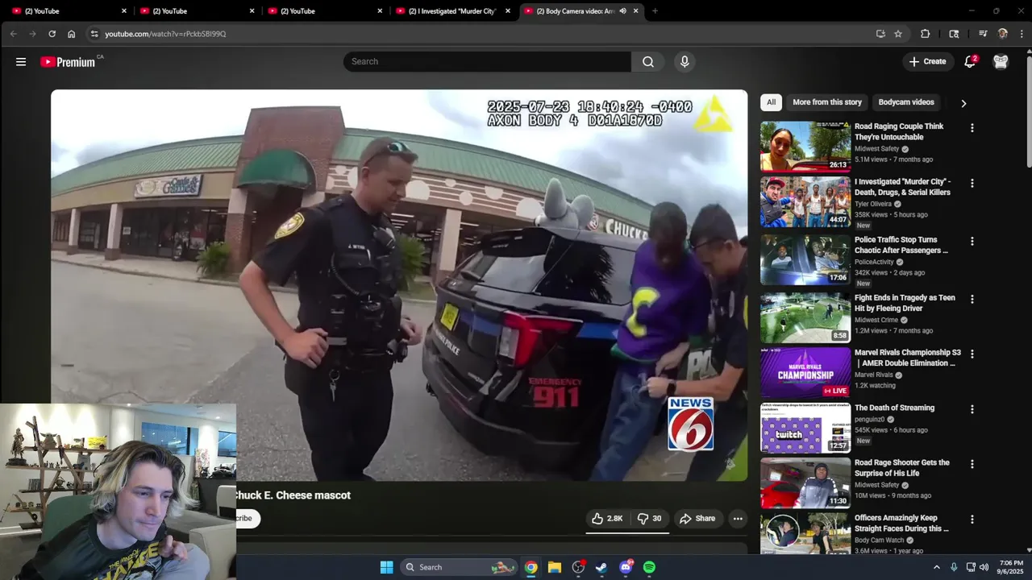Start voice search with microphone
Screen dimensions: 1032x580
pyautogui.click(x=685, y=61)
